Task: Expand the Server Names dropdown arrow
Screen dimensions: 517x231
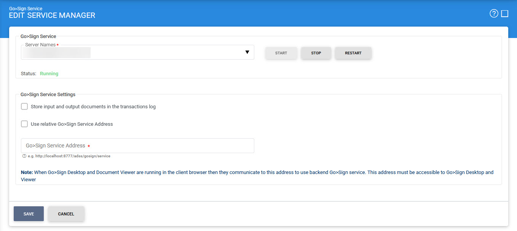Action: tap(247, 52)
